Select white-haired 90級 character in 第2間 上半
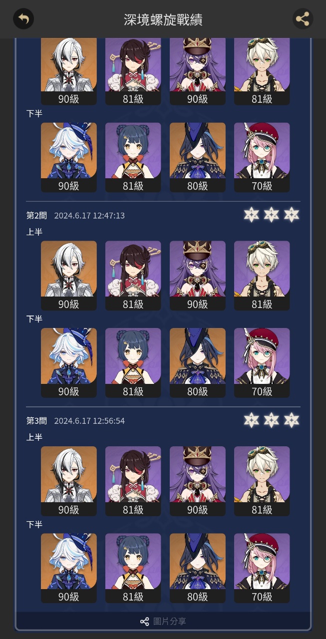This screenshot has width=326, height=639. (x=69, y=276)
